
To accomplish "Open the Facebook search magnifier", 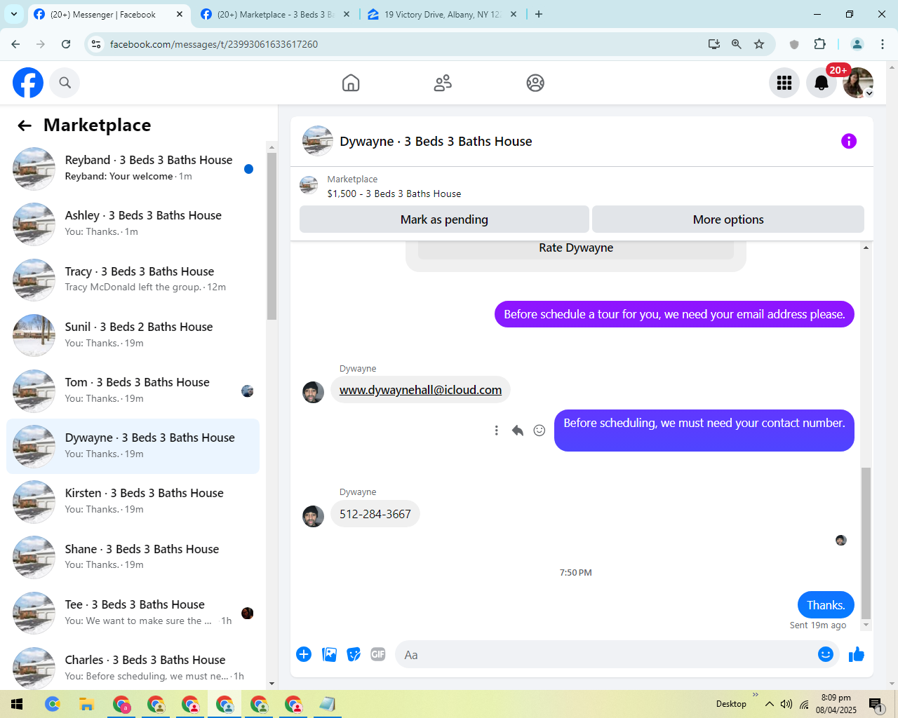I will tap(65, 83).
